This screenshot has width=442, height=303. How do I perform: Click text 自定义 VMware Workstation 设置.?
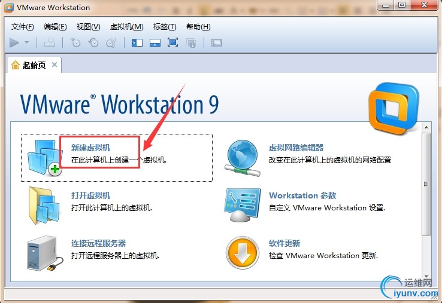327,208
